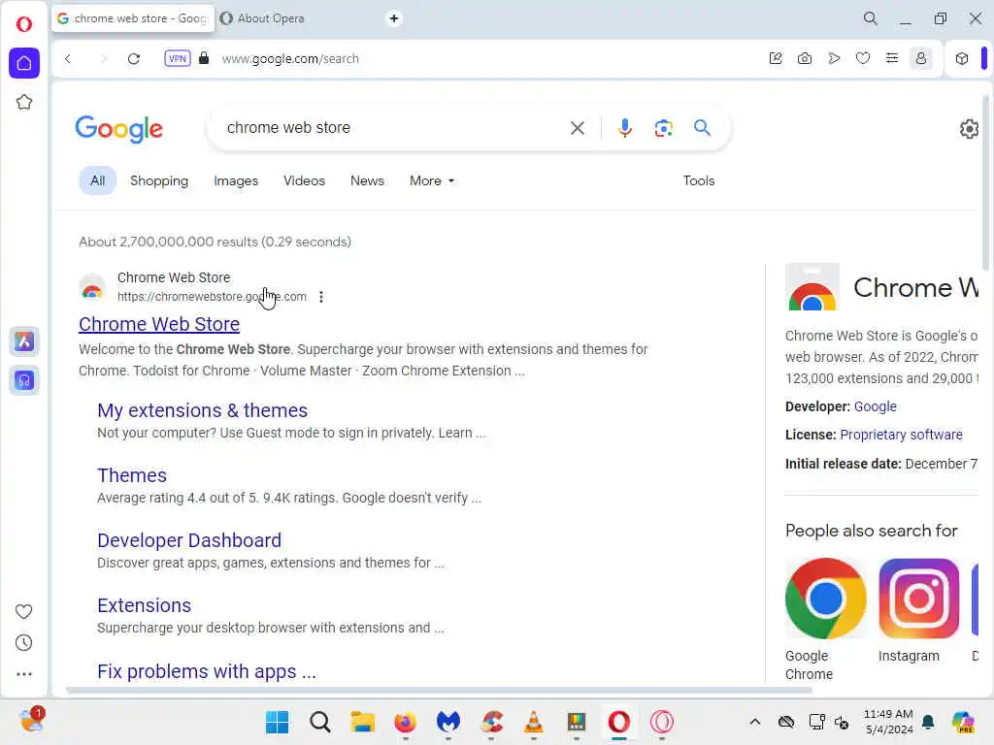
Task: Open the Aria AI sidebar icon
Action: pyautogui.click(x=24, y=341)
